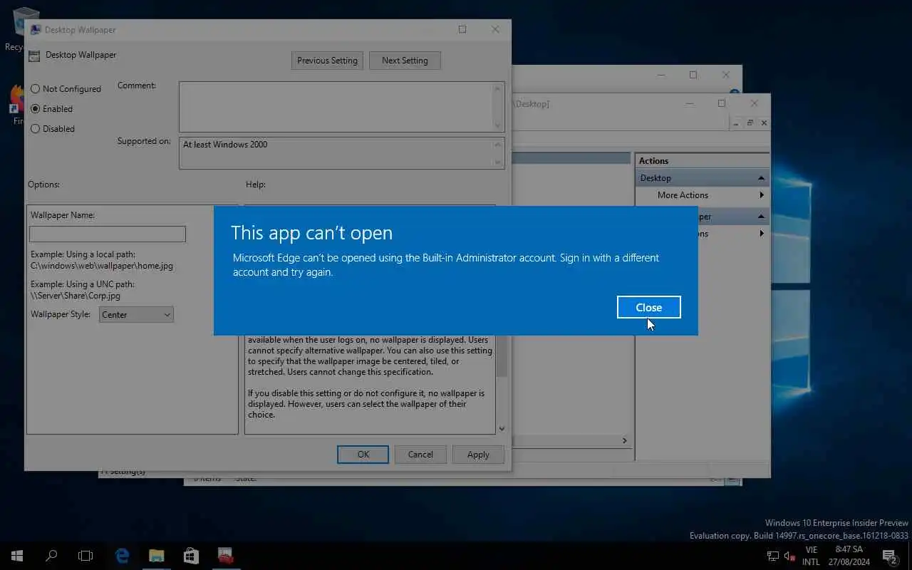Image resolution: width=912 pixels, height=570 pixels.
Task: Open the Store icon on the taskbar
Action: coord(191,556)
